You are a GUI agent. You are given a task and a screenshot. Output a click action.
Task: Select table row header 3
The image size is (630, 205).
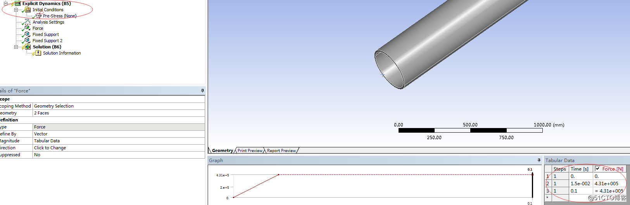pyautogui.click(x=548, y=191)
